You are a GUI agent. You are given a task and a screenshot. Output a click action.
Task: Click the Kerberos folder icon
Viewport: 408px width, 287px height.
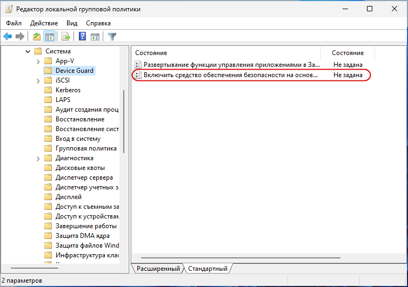[x=48, y=90]
